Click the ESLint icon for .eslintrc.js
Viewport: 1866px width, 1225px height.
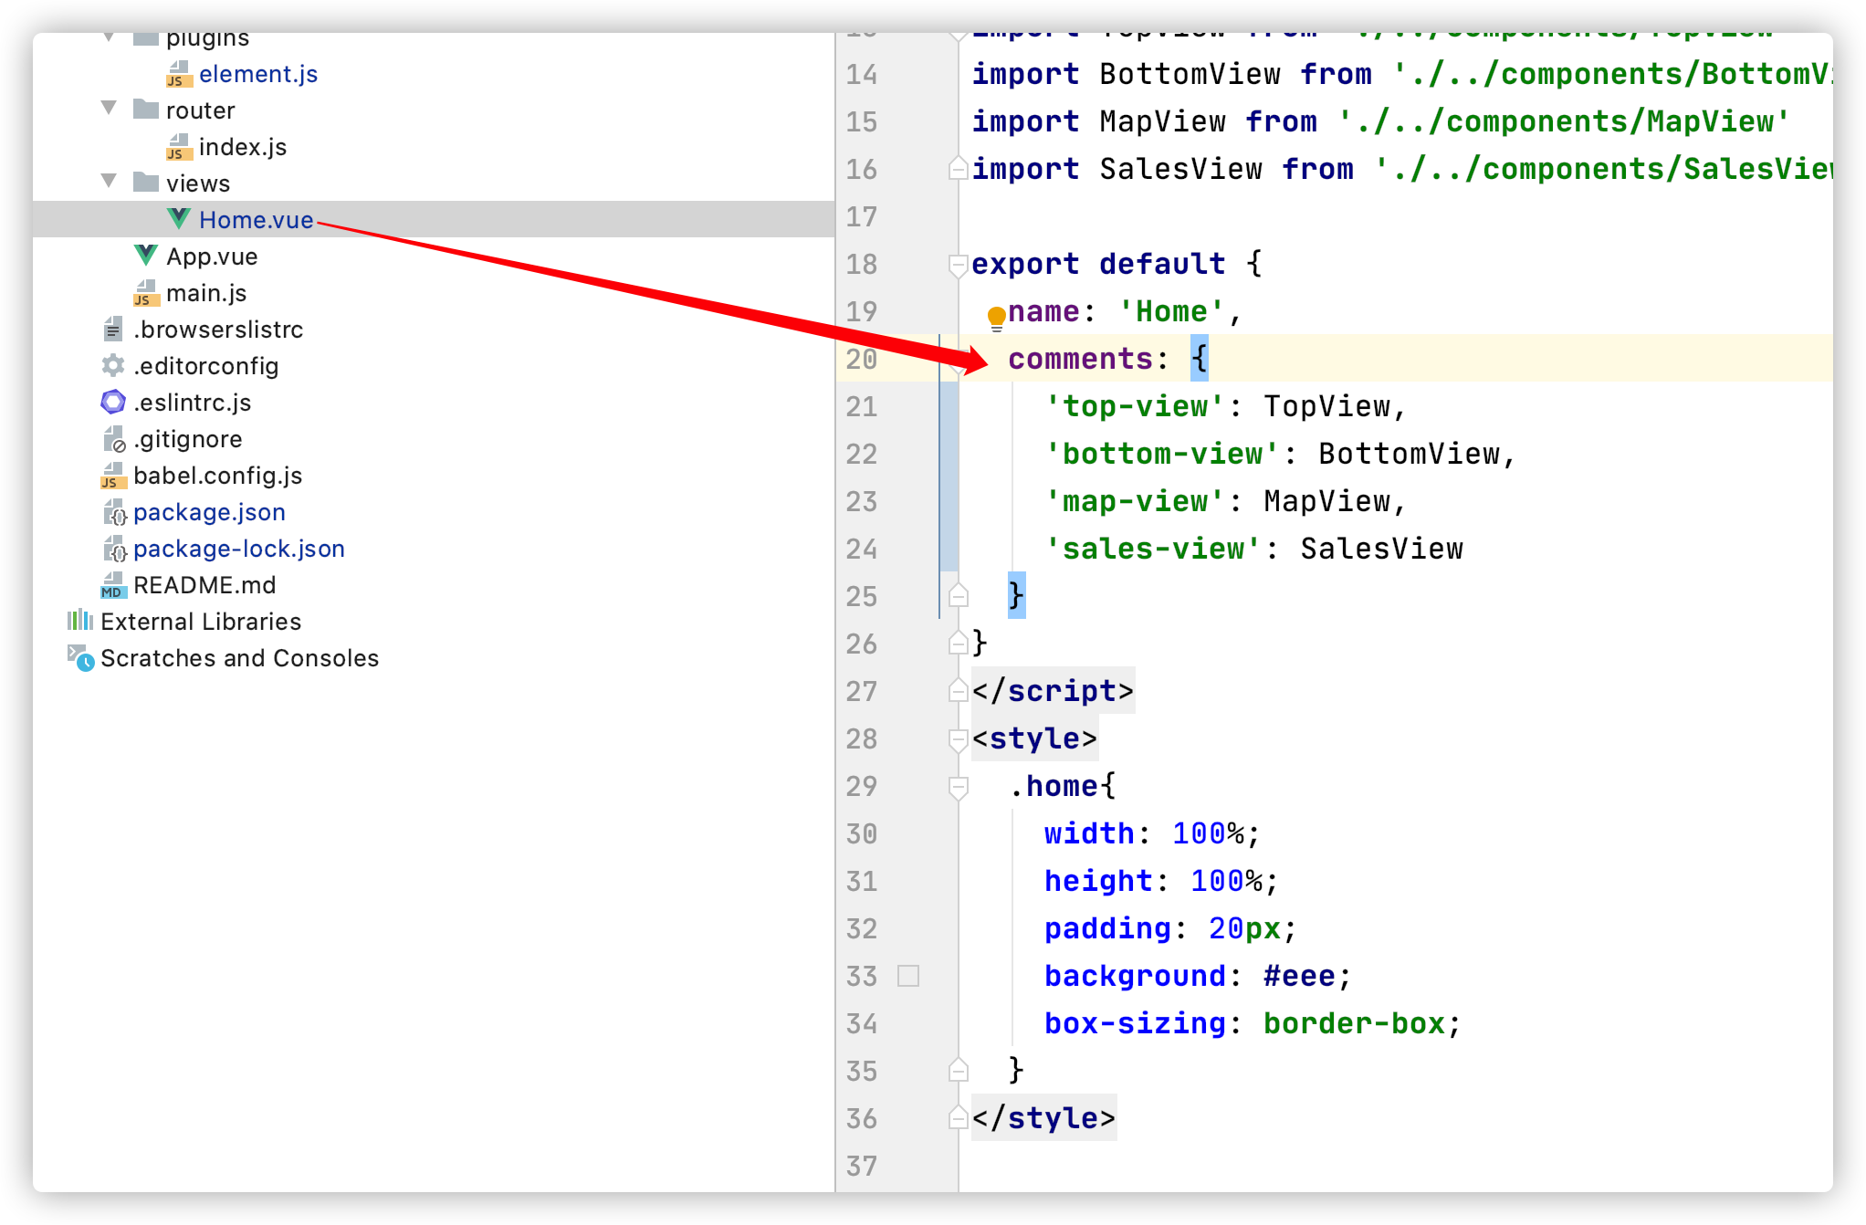click(113, 402)
